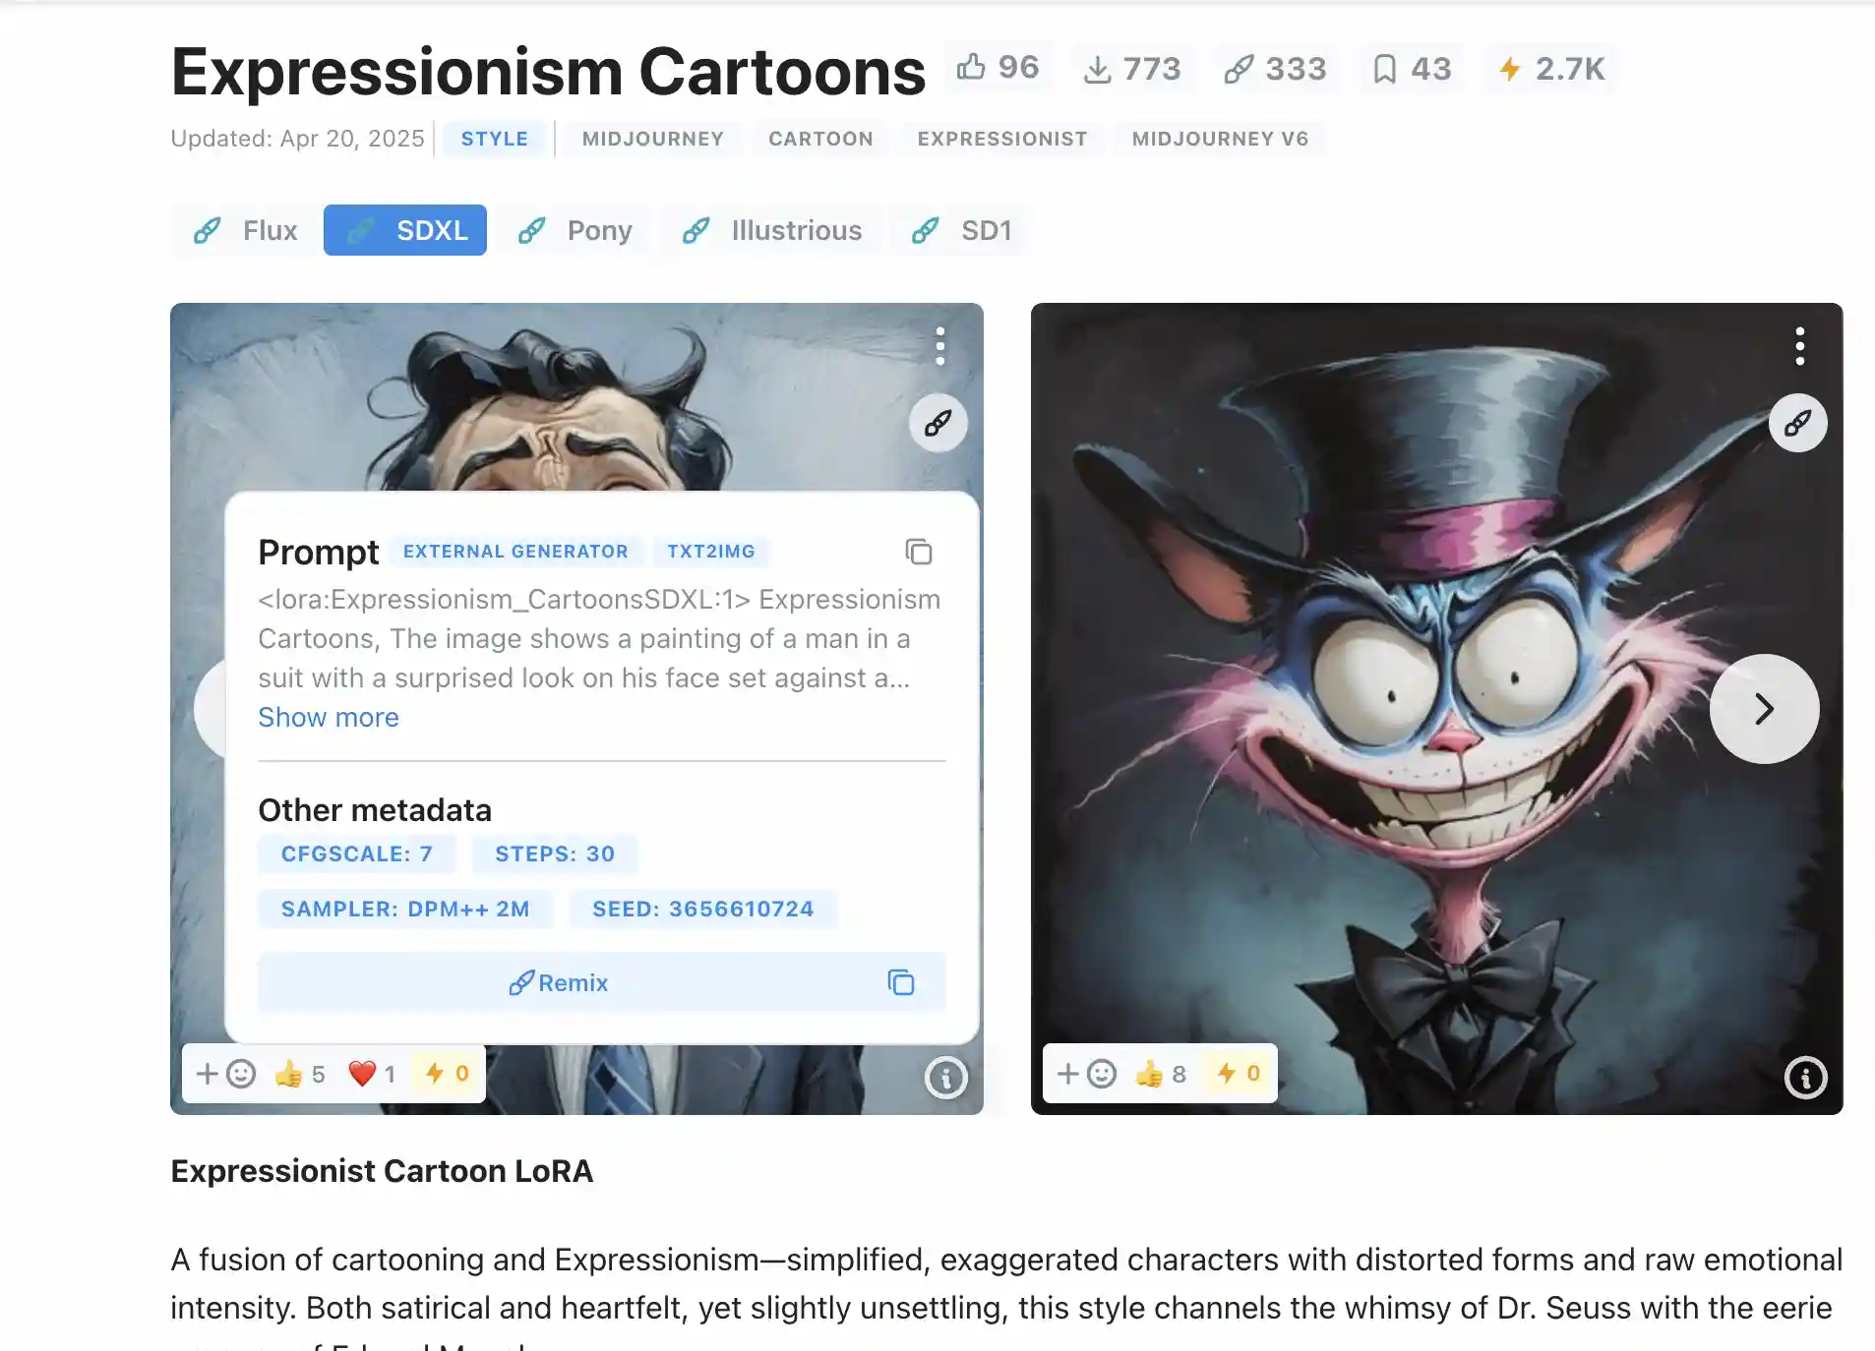
Task: Advance carousel with next arrow
Action: tap(1765, 709)
